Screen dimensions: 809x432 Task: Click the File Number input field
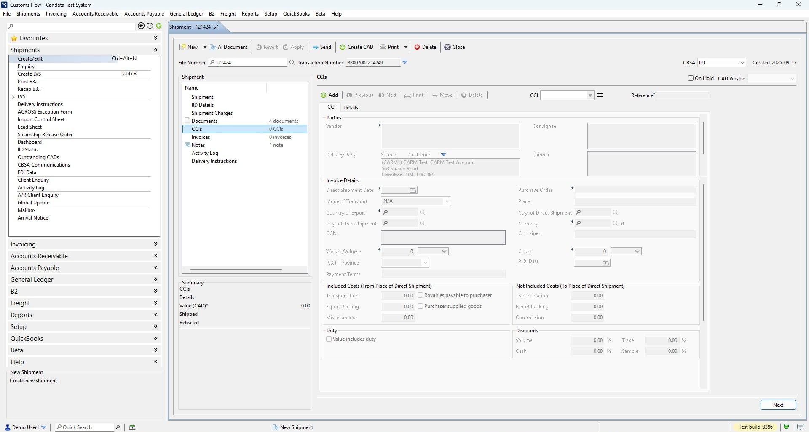click(248, 63)
